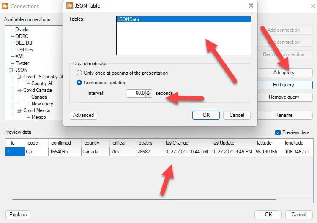Image resolution: width=317 pixels, height=223 pixels.
Task: Select the 10-22-2021 3:45 PM cell
Action: coord(232,152)
